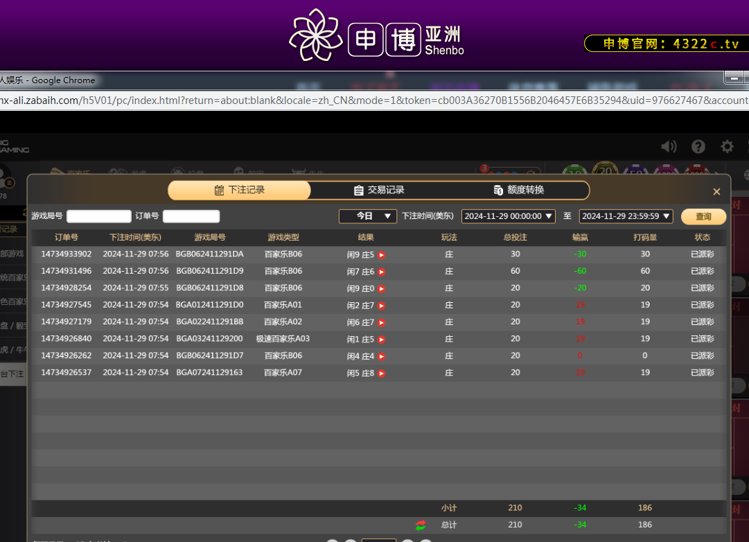The width and height of the screenshot is (749, 542).
Task: Switch to the 额度转换 tab
Action: [518, 190]
